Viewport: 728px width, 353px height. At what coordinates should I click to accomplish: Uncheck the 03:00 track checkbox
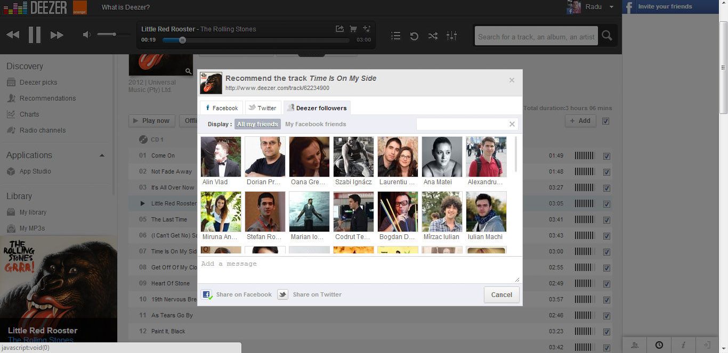click(x=606, y=252)
